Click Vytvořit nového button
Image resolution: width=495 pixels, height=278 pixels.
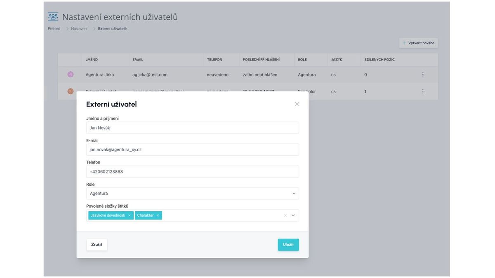click(418, 43)
